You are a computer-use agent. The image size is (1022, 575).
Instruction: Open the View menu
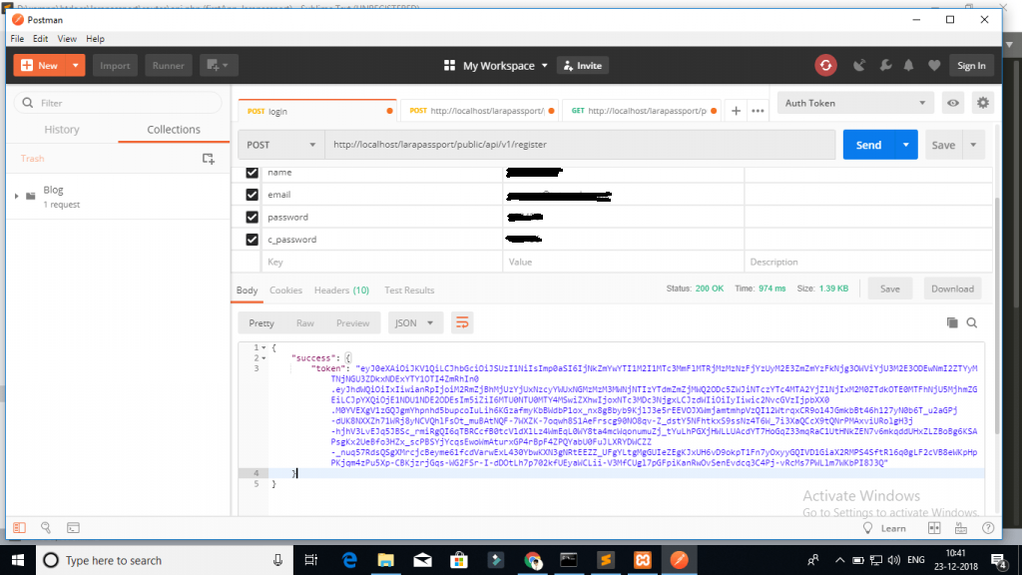[67, 39]
